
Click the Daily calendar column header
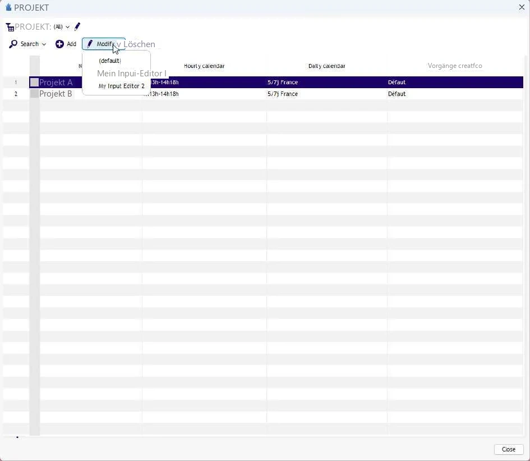click(326, 66)
